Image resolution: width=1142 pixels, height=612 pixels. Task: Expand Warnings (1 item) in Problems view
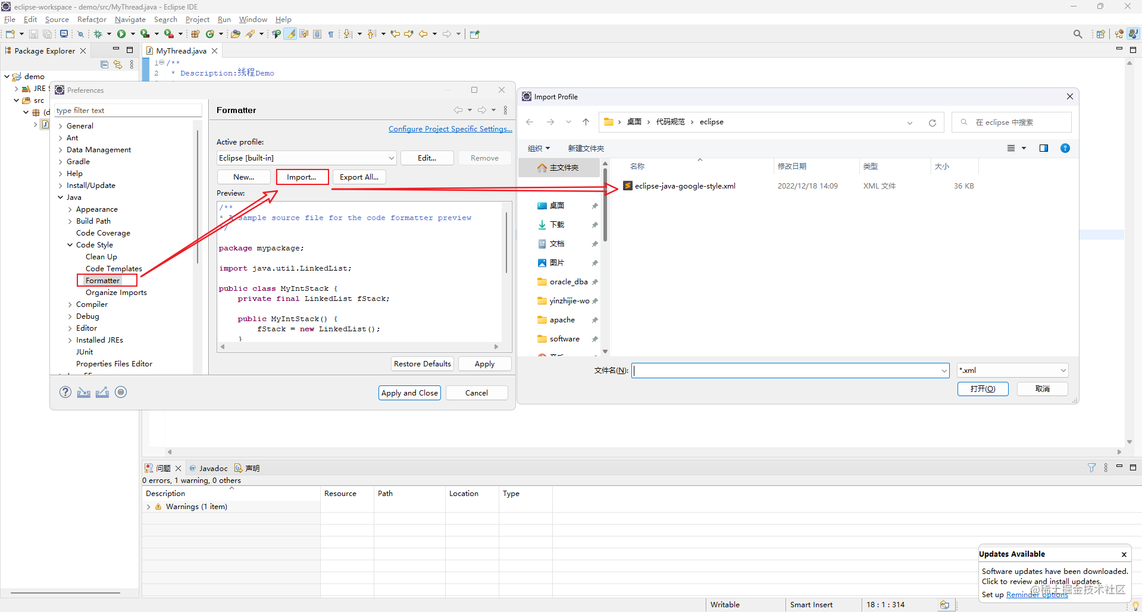coord(148,507)
